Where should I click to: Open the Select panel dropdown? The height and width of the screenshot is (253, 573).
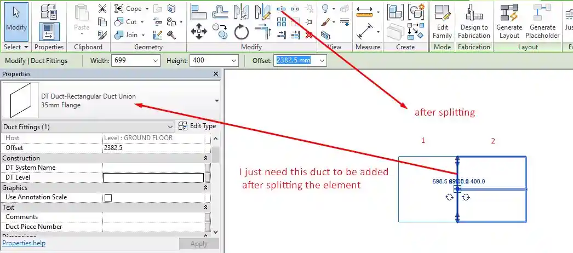(16, 47)
